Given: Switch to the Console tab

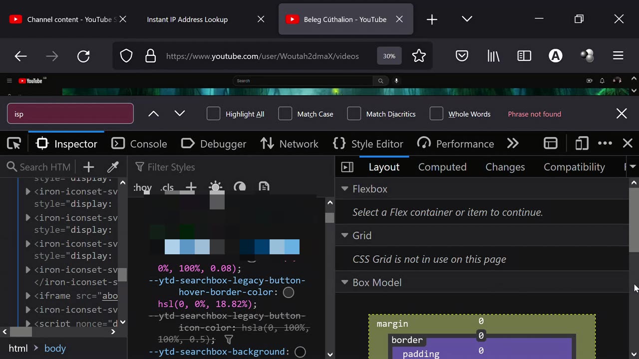Looking at the screenshot, I should tap(139, 144).
